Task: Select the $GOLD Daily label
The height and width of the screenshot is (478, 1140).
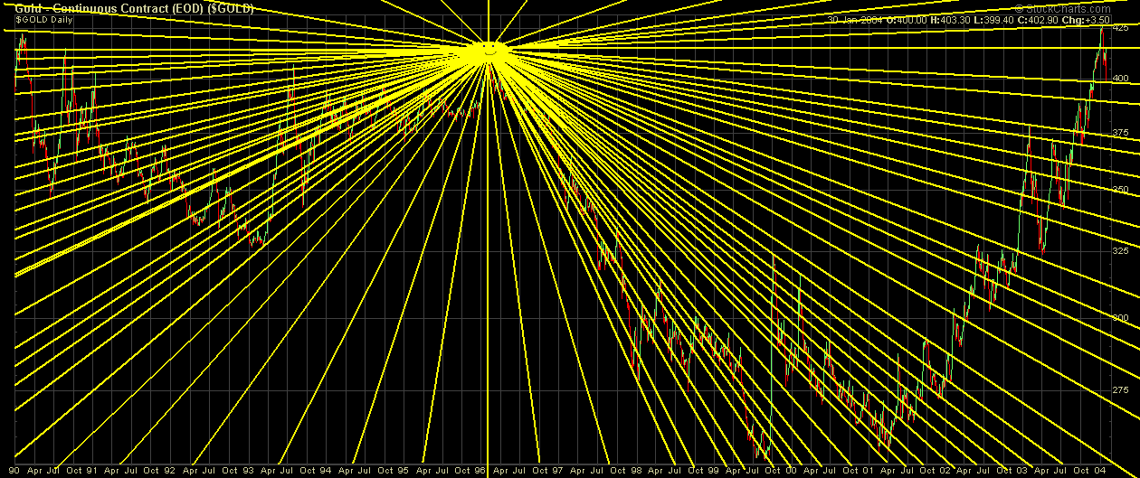Action: (45, 20)
